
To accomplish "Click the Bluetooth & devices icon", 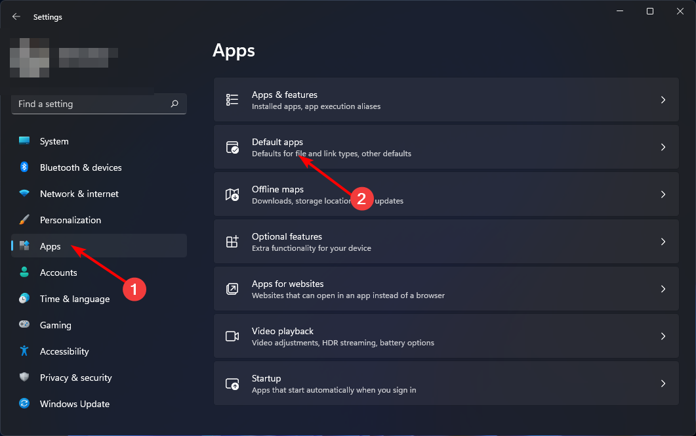I will coord(24,167).
